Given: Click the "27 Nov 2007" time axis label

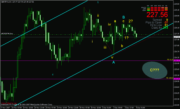Looking at the screenshot, I should 5,108.
